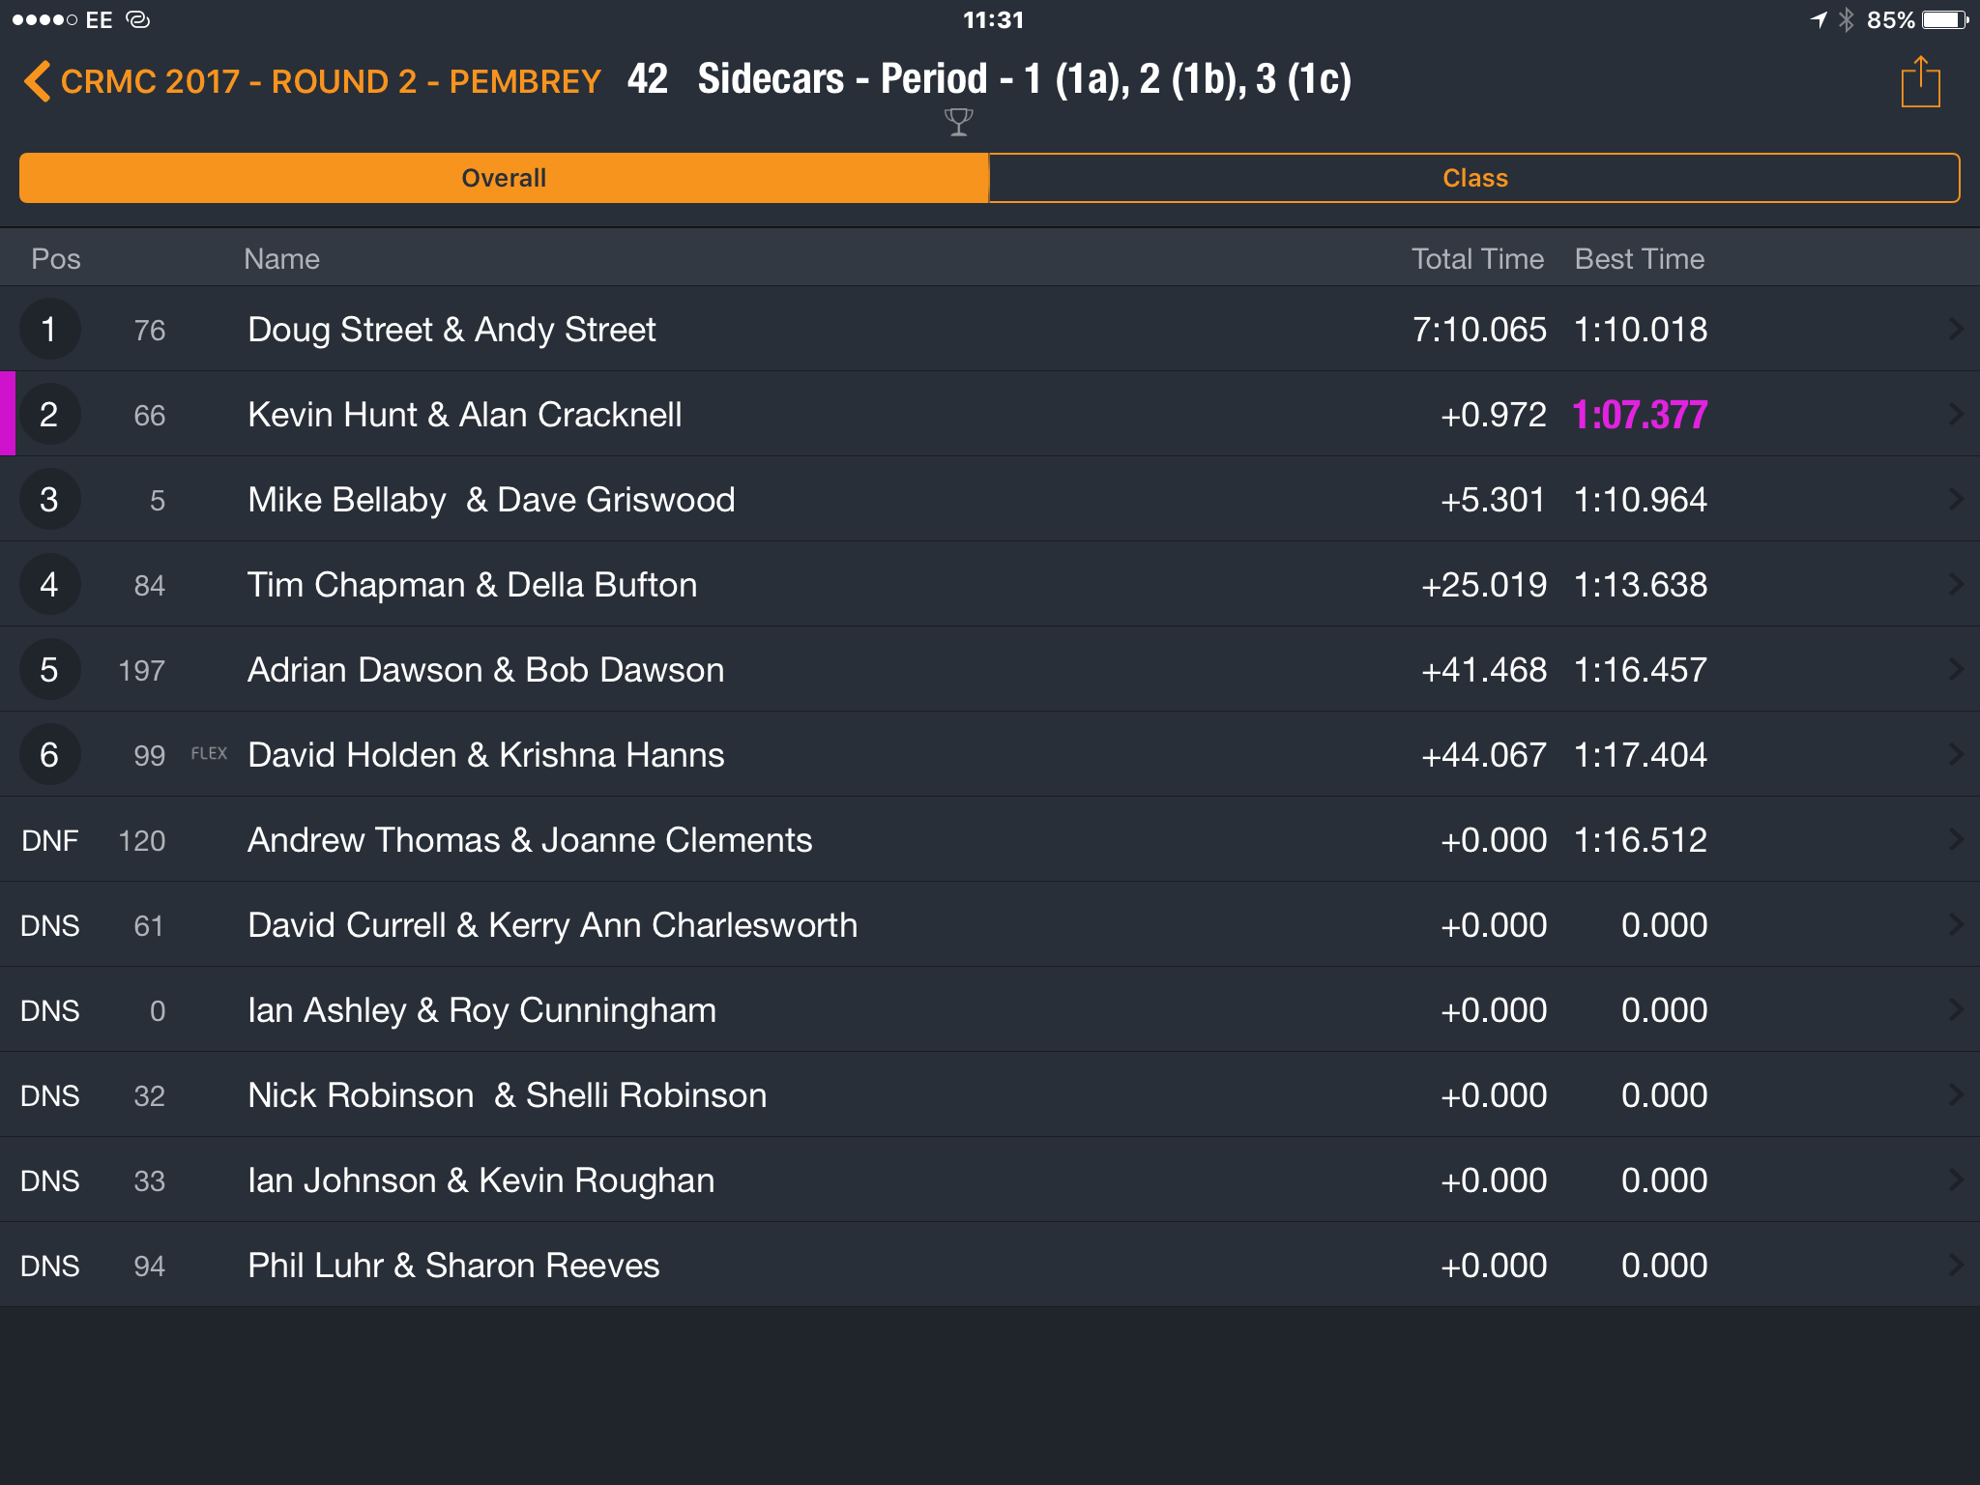Open Adrian Dawson & Bob Dawson row
The image size is (1980, 1485).
[990, 670]
